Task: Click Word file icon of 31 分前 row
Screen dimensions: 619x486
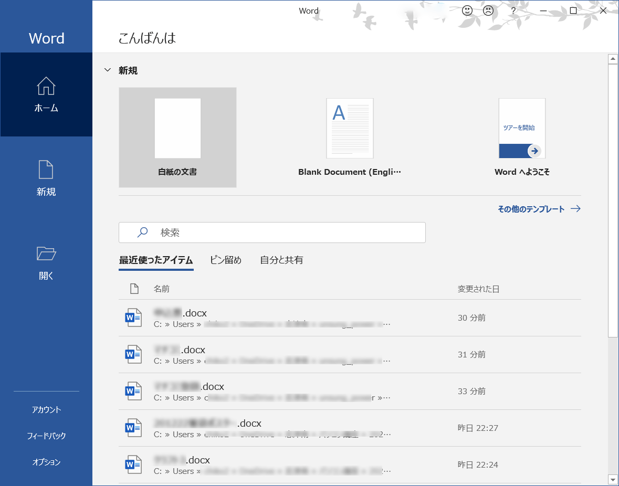Action: [x=133, y=354]
